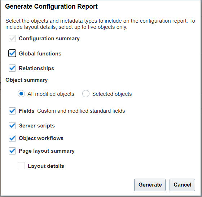Click the Custom and modified standard fields text
The height and width of the screenshot is (197, 202).
point(81,111)
